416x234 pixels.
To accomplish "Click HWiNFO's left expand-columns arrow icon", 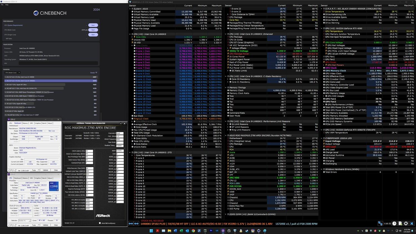I will 131,223.
